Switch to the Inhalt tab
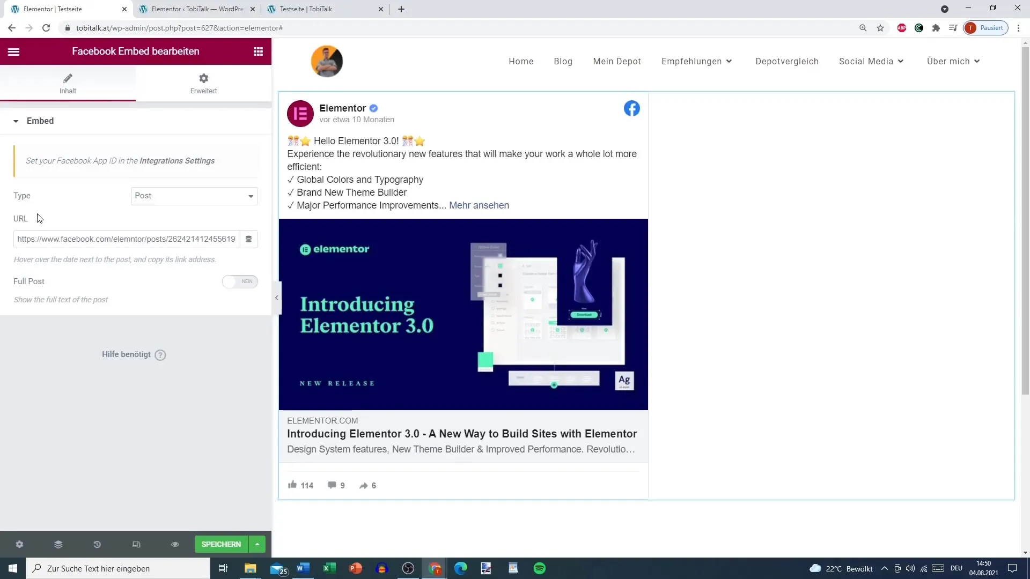 pyautogui.click(x=68, y=84)
